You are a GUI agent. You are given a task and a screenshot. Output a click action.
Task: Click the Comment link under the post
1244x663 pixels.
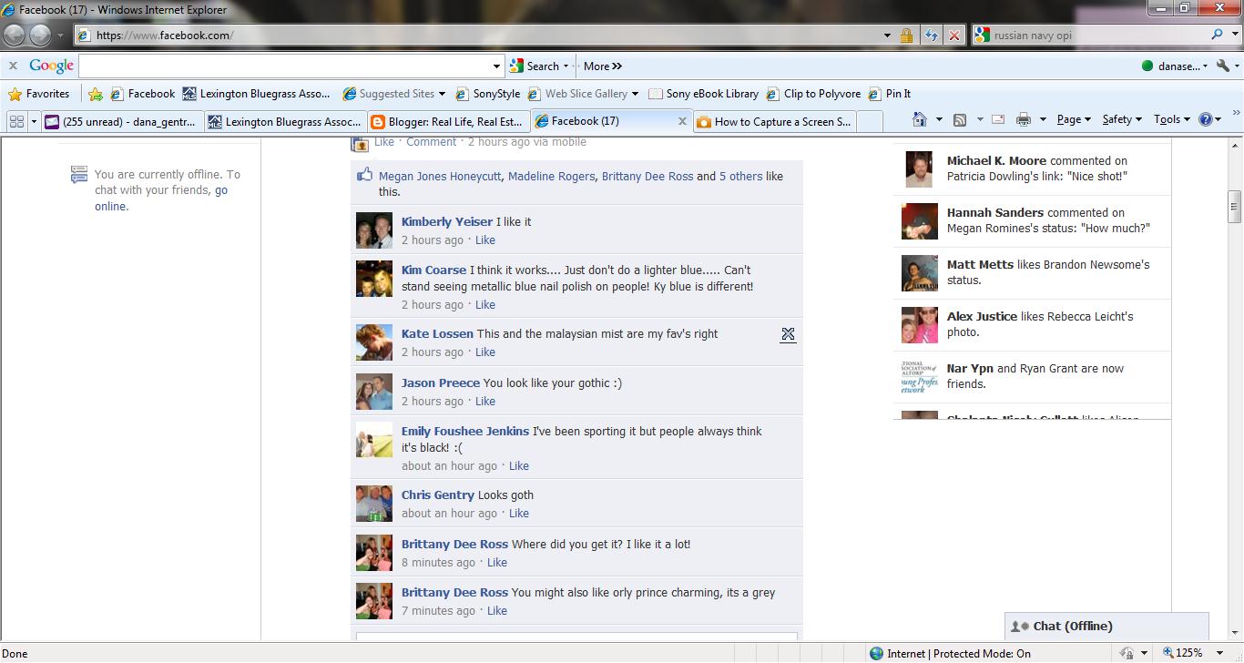pos(431,142)
